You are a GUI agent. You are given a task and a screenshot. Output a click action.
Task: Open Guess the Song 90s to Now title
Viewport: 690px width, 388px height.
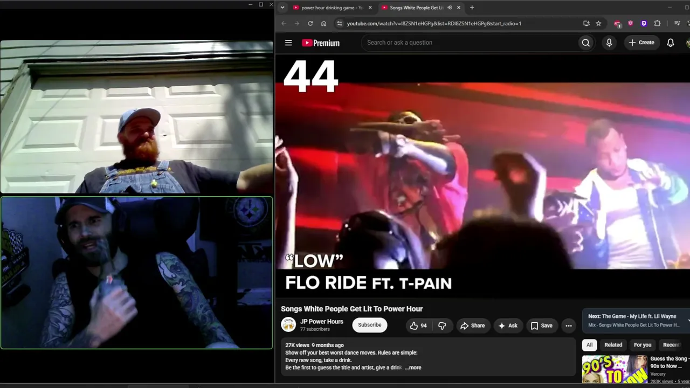coord(669,362)
